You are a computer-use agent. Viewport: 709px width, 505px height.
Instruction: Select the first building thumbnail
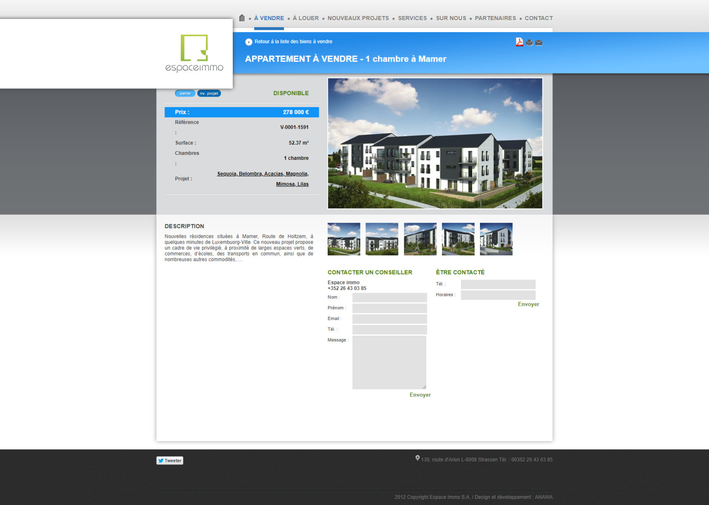pos(344,239)
